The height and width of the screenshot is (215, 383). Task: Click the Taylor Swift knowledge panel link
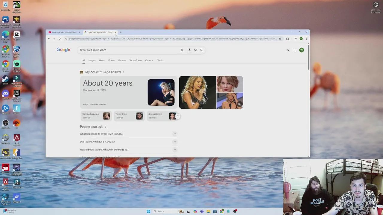pyautogui.click(x=93, y=72)
